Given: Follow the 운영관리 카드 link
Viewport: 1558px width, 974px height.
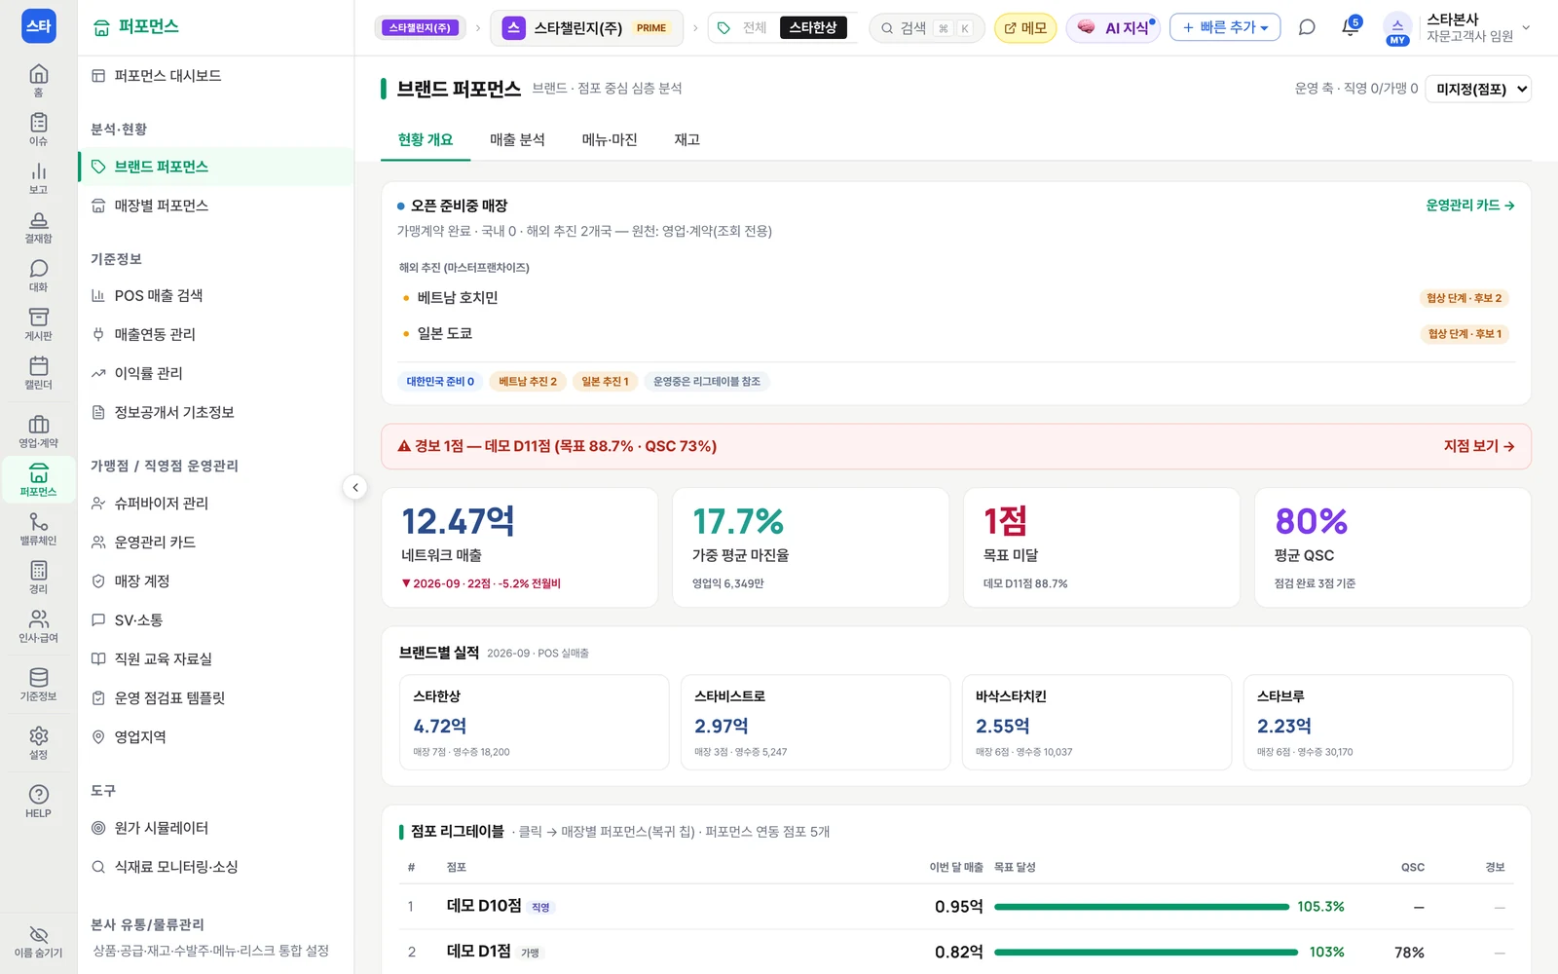Looking at the screenshot, I should 1470,206.
